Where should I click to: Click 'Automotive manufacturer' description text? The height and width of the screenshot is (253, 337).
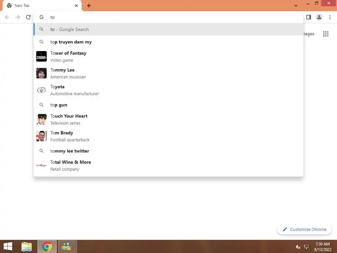[75, 94]
